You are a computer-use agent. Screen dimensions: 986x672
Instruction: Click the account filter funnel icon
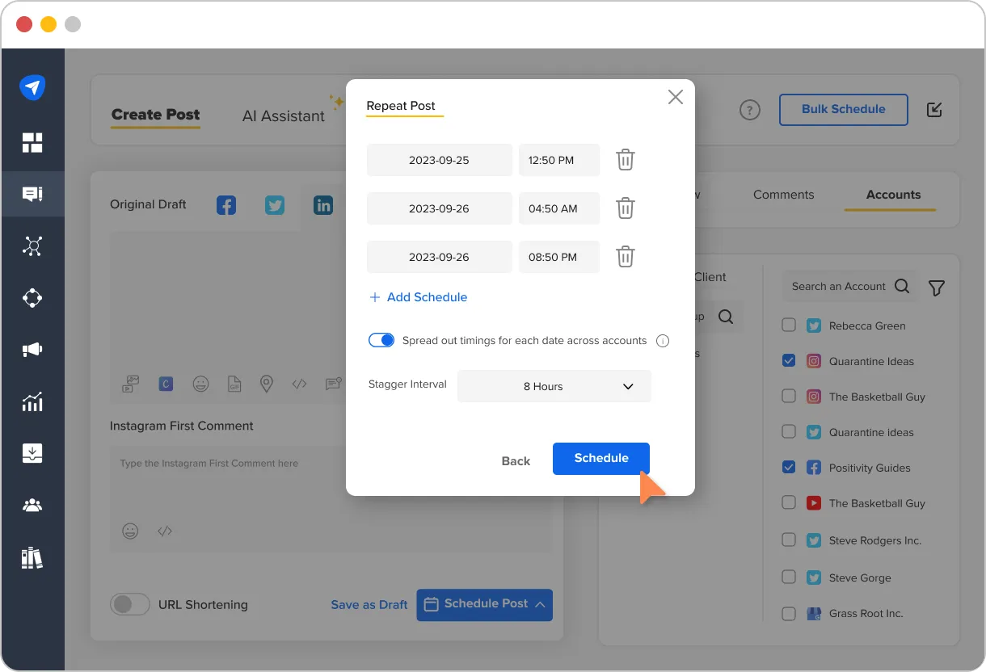(x=937, y=288)
